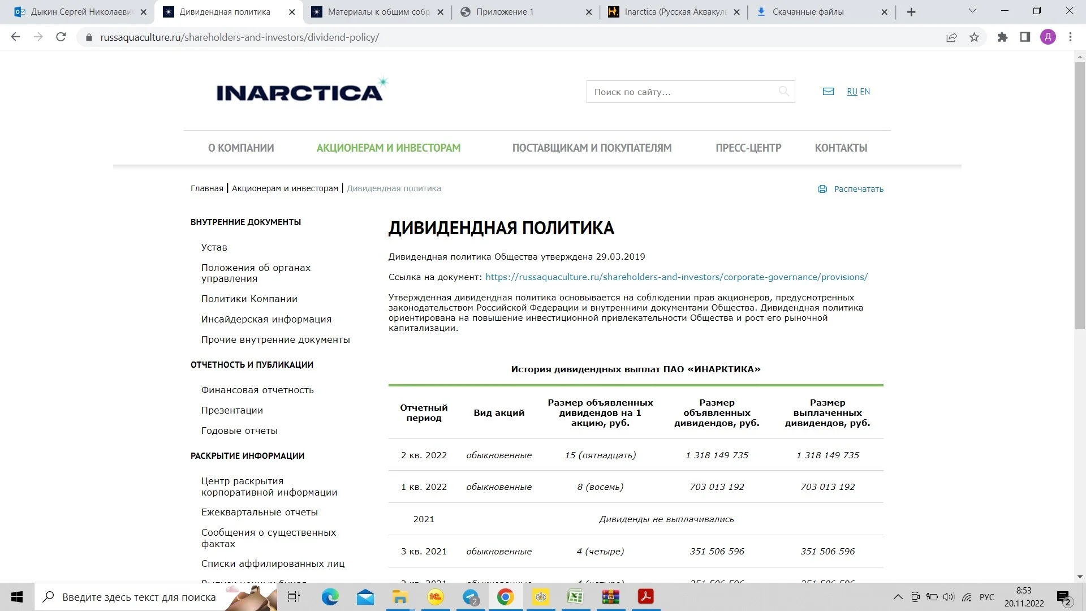
Task: Open File Explorer from taskbar
Action: [x=400, y=597]
